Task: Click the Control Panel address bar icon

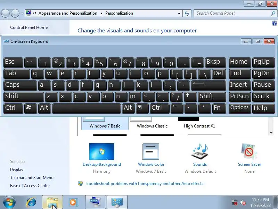Action: (28, 13)
